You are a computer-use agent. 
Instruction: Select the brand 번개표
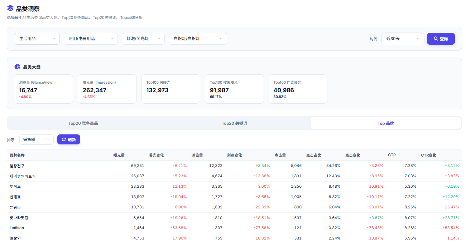click(15, 197)
